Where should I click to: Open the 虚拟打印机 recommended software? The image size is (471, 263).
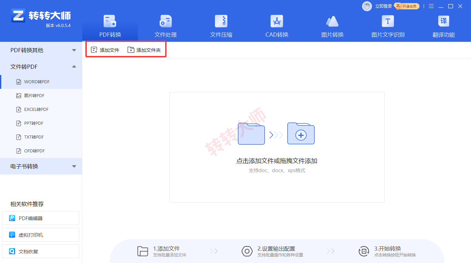41,235
